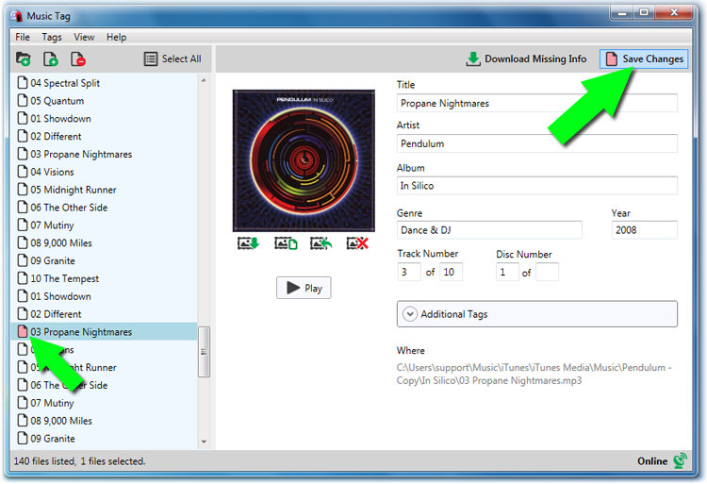Click the Genre field showing Dance & DJ
This screenshot has width=707, height=484.
(489, 230)
